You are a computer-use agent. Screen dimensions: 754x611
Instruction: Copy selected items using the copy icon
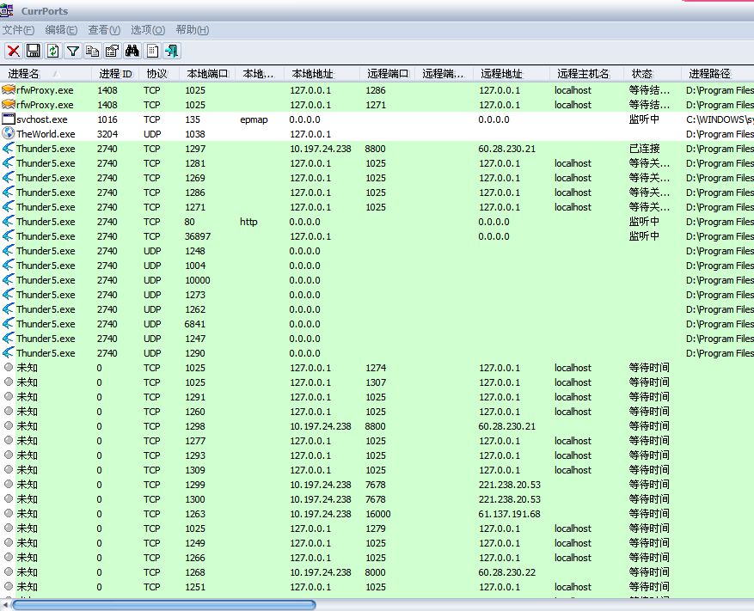(x=92, y=51)
